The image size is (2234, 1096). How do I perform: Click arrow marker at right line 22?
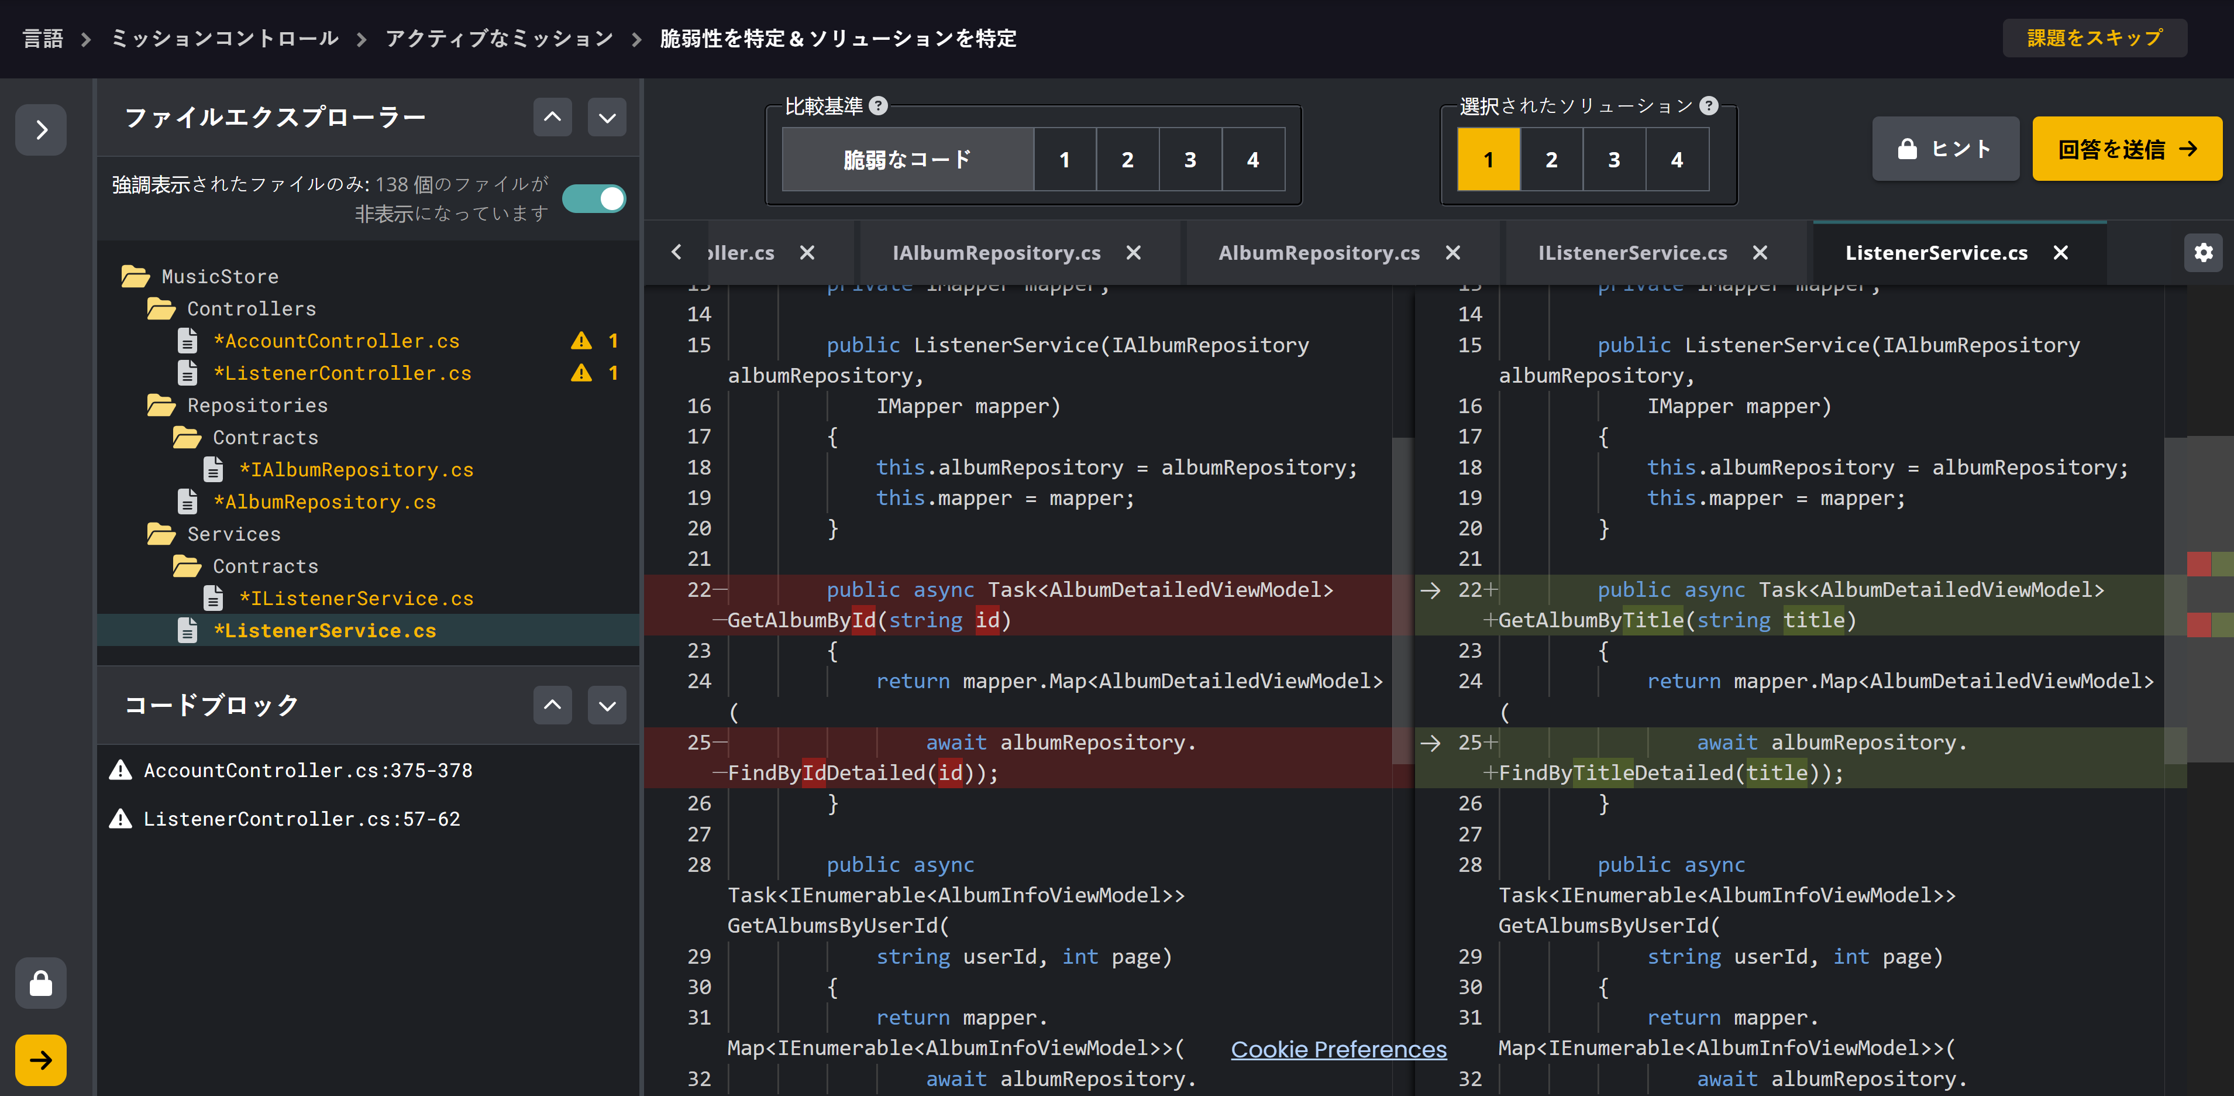pyautogui.click(x=1431, y=590)
